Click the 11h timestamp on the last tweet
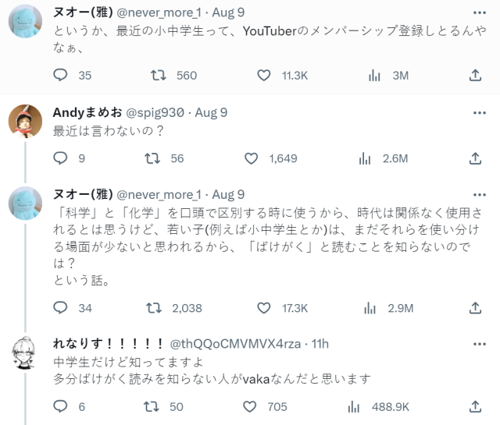 320,344
